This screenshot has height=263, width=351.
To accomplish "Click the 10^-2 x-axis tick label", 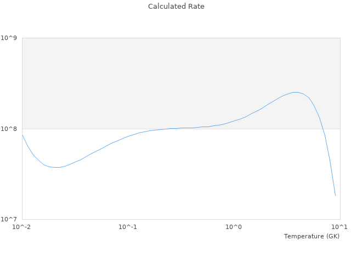I will [22, 227].
